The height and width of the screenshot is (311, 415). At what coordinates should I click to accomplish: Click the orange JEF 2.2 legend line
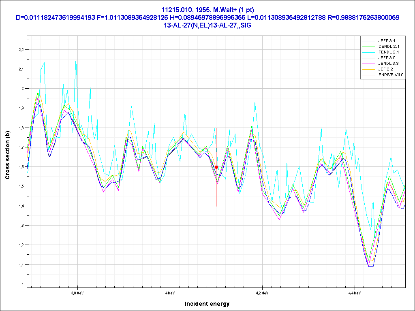pyautogui.click(x=368, y=69)
